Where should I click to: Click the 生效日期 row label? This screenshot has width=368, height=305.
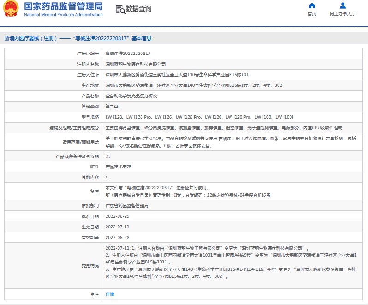(90, 227)
